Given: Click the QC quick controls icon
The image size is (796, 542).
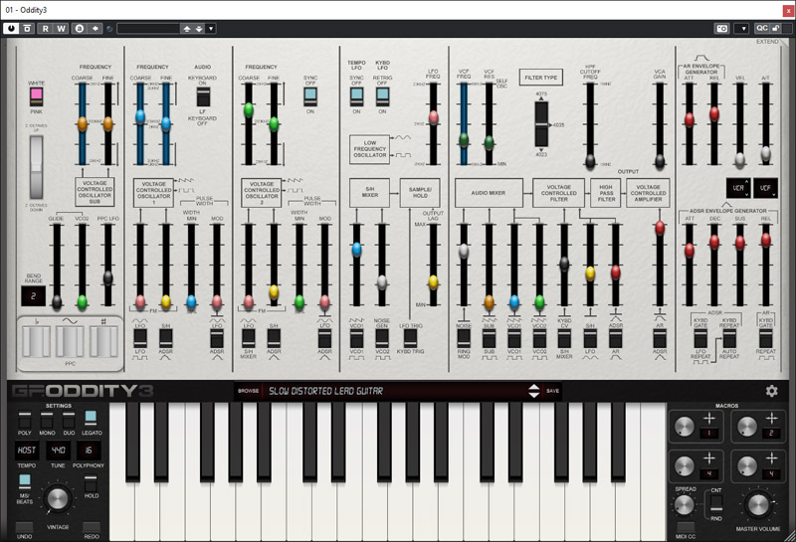Looking at the screenshot, I should pos(762,29).
